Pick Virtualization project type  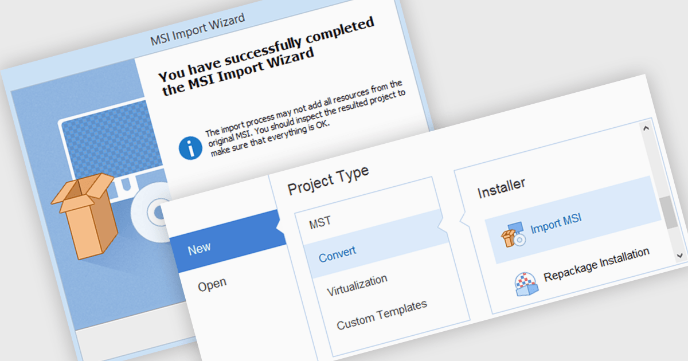tap(357, 285)
